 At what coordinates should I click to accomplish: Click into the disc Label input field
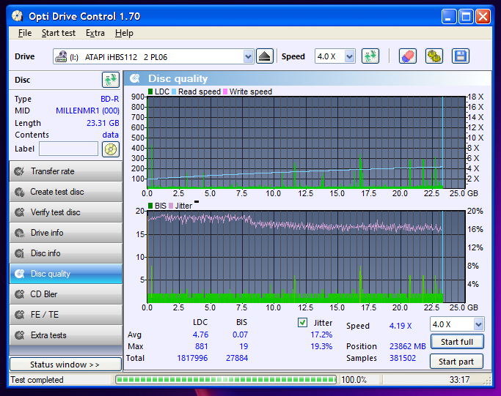click(x=68, y=149)
